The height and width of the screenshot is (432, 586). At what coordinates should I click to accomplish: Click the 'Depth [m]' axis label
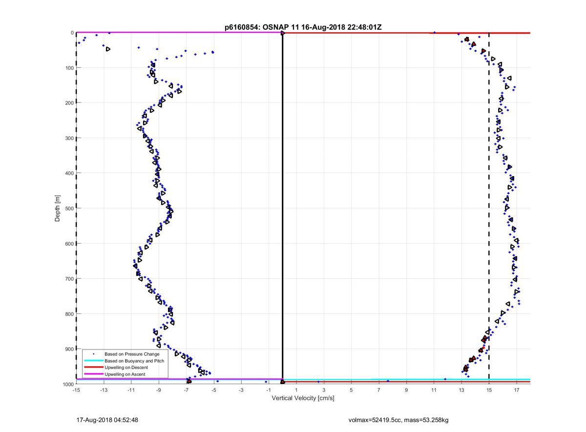[x=58, y=208]
